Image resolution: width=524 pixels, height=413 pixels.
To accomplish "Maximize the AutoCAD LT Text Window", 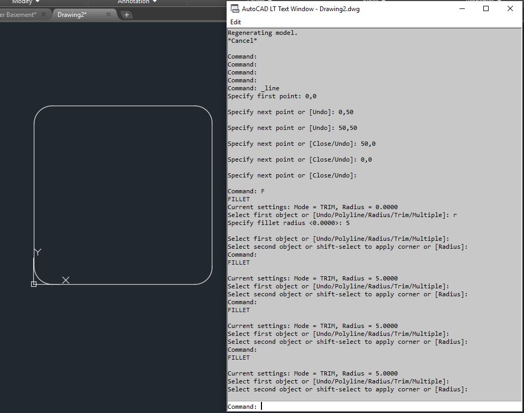I will coord(486,8).
